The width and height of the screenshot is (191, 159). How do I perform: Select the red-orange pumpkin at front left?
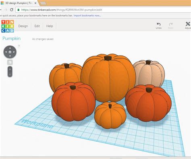click(73, 101)
